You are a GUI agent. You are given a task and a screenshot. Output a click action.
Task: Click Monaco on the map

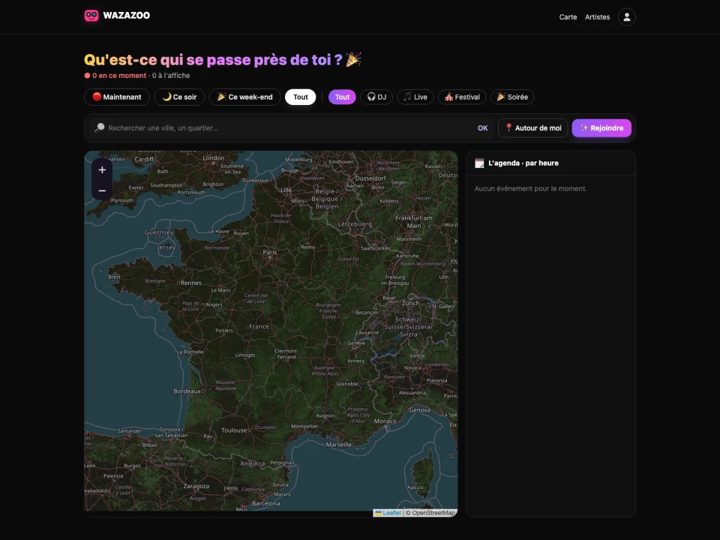point(385,421)
